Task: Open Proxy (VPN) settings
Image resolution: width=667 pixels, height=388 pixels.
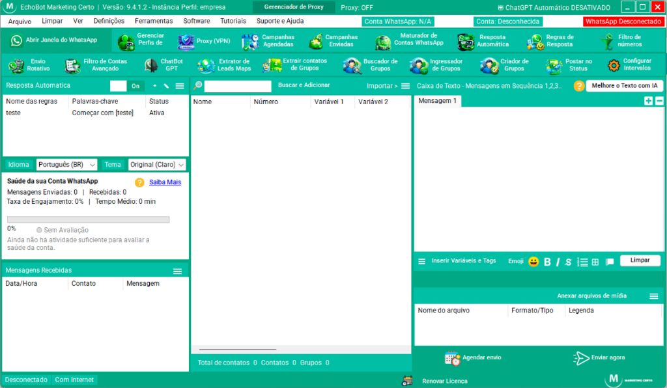Action: [x=204, y=41]
